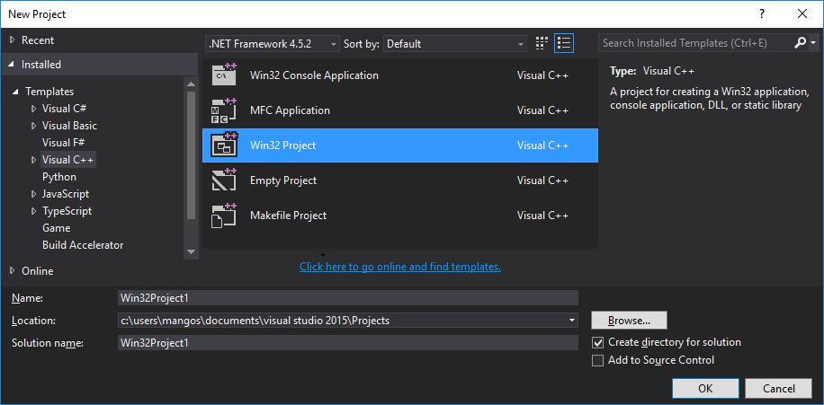Open the Help question mark button
824x405 pixels.
[x=761, y=14]
